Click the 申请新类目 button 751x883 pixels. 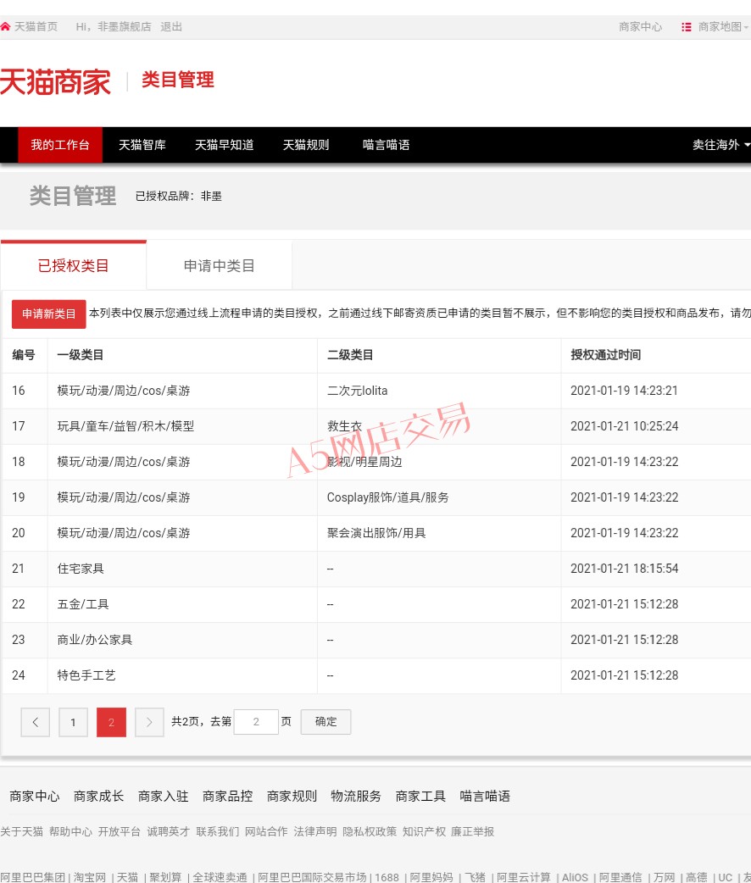tap(49, 314)
